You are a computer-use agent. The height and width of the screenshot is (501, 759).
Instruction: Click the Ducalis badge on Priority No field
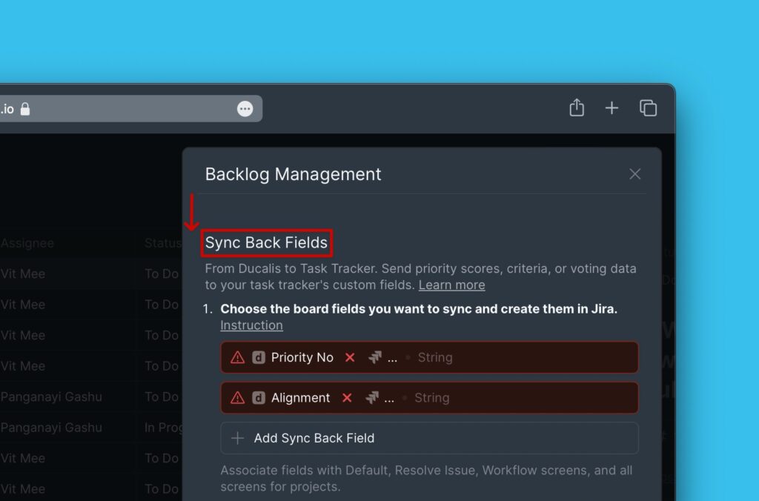tap(257, 357)
